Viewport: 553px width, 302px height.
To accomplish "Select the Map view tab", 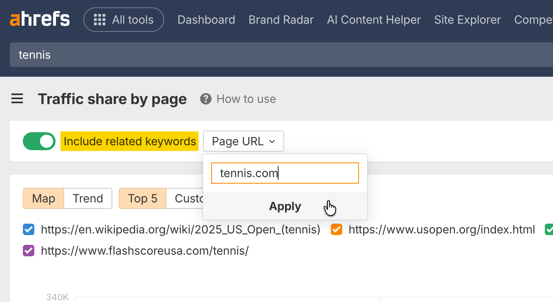I will click(x=44, y=198).
